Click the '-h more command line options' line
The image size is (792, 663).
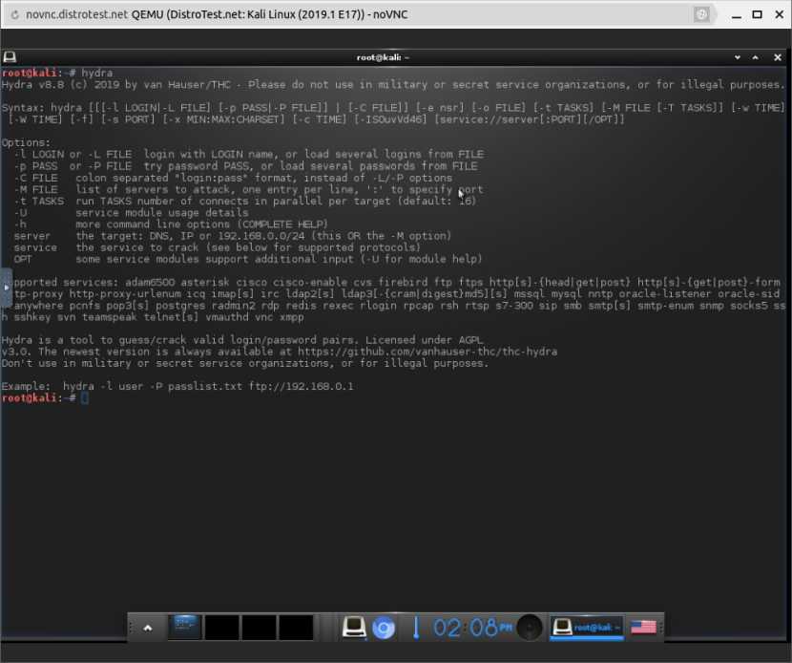click(171, 225)
